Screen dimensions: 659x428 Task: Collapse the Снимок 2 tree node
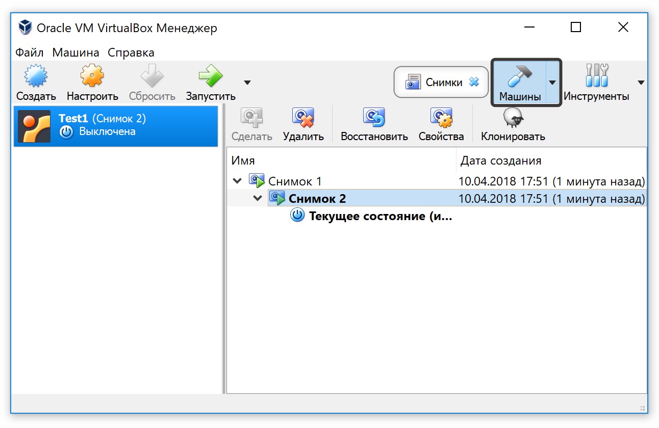tap(258, 198)
